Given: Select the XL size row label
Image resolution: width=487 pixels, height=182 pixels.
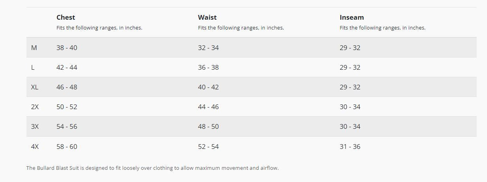Looking at the screenshot, I should (35, 87).
